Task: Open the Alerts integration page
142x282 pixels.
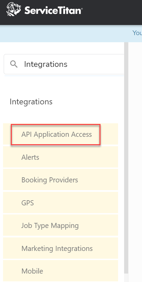Action: tap(60, 157)
